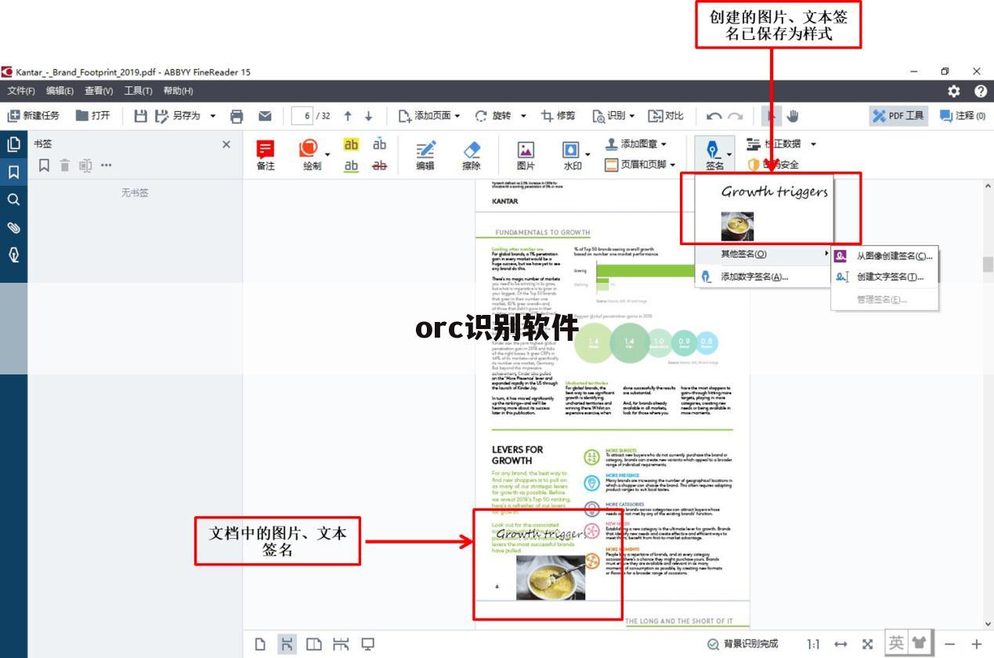994x658 pixels.
Task: Open the 帮助(H) menu
Action: pos(178,91)
